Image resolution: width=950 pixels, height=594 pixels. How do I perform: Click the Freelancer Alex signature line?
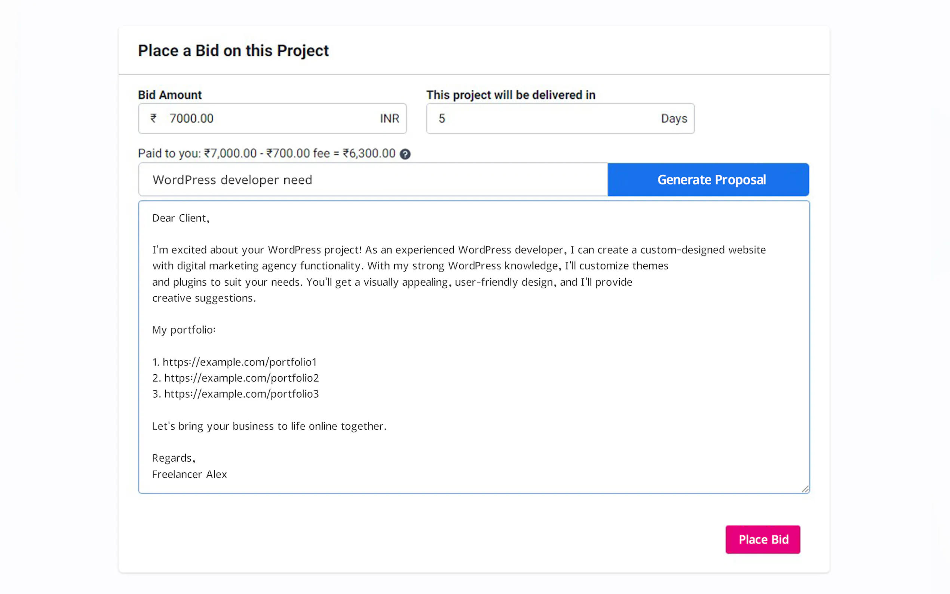click(x=189, y=474)
